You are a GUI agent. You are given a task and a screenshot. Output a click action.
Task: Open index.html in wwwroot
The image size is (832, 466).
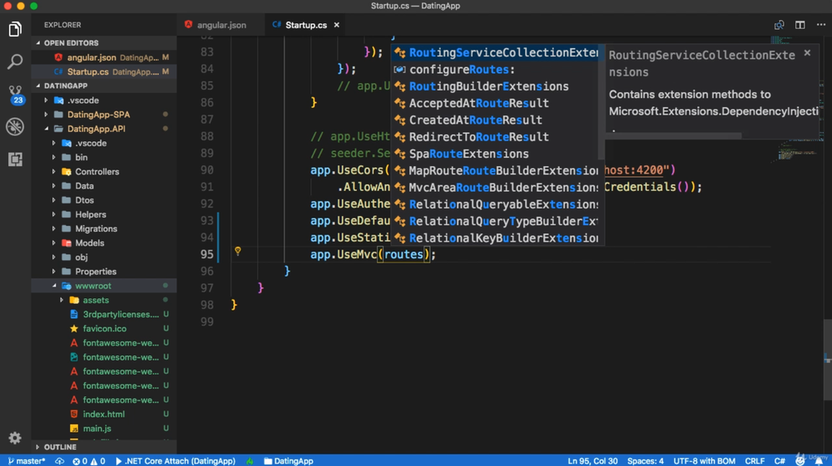tap(104, 414)
